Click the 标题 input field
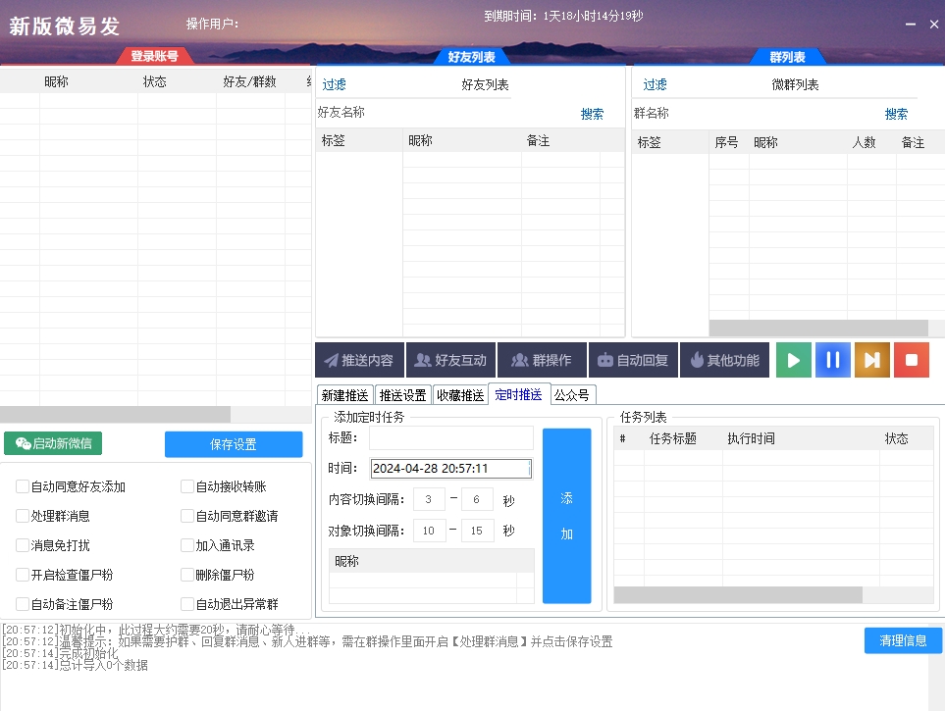 (450, 437)
